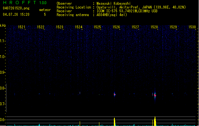Click the yellow power peak below 1528

pos(155,121)
